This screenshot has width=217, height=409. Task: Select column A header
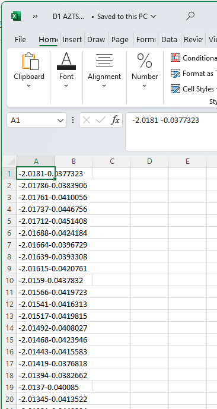pyautogui.click(x=36, y=161)
